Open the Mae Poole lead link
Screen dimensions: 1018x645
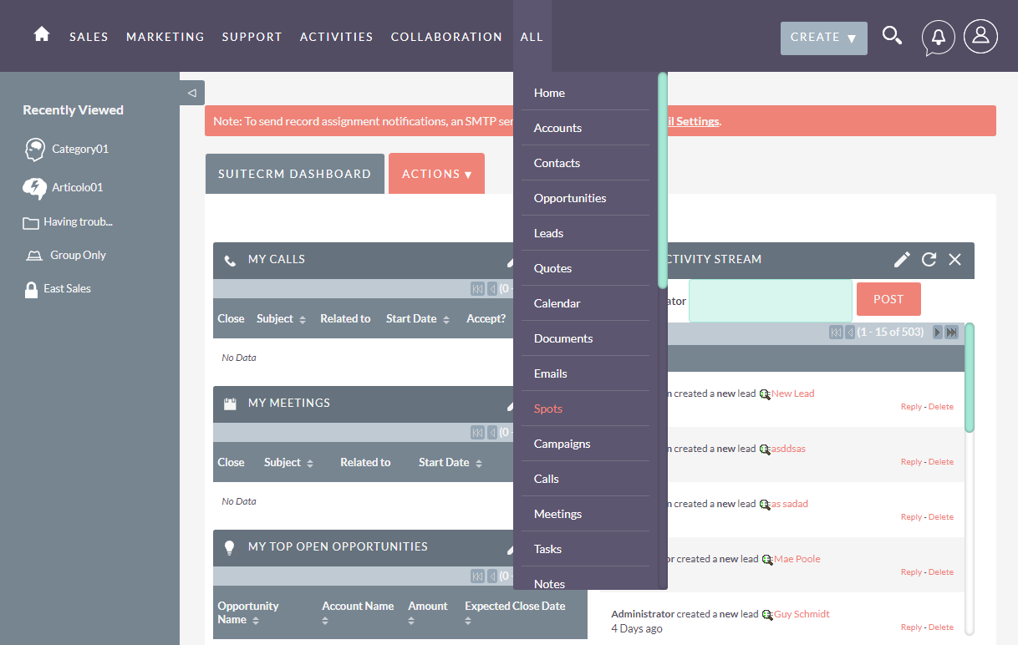(x=797, y=559)
